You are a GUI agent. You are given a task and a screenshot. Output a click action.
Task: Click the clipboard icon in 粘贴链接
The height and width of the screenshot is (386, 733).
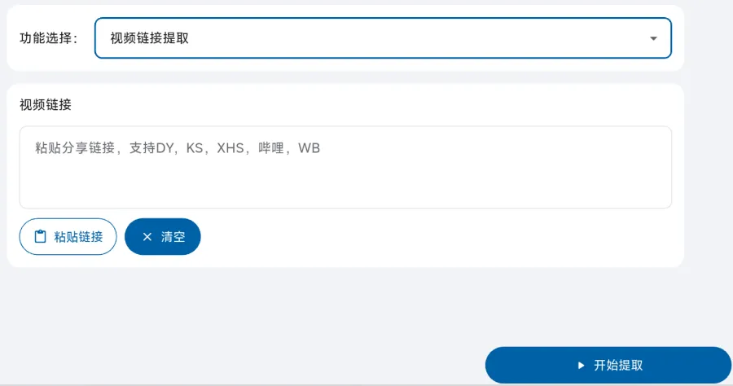[x=41, y=236]
